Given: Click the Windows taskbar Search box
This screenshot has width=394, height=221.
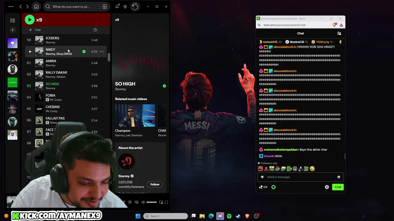Looking at the screenshot, I should click(x=166, y=216).
